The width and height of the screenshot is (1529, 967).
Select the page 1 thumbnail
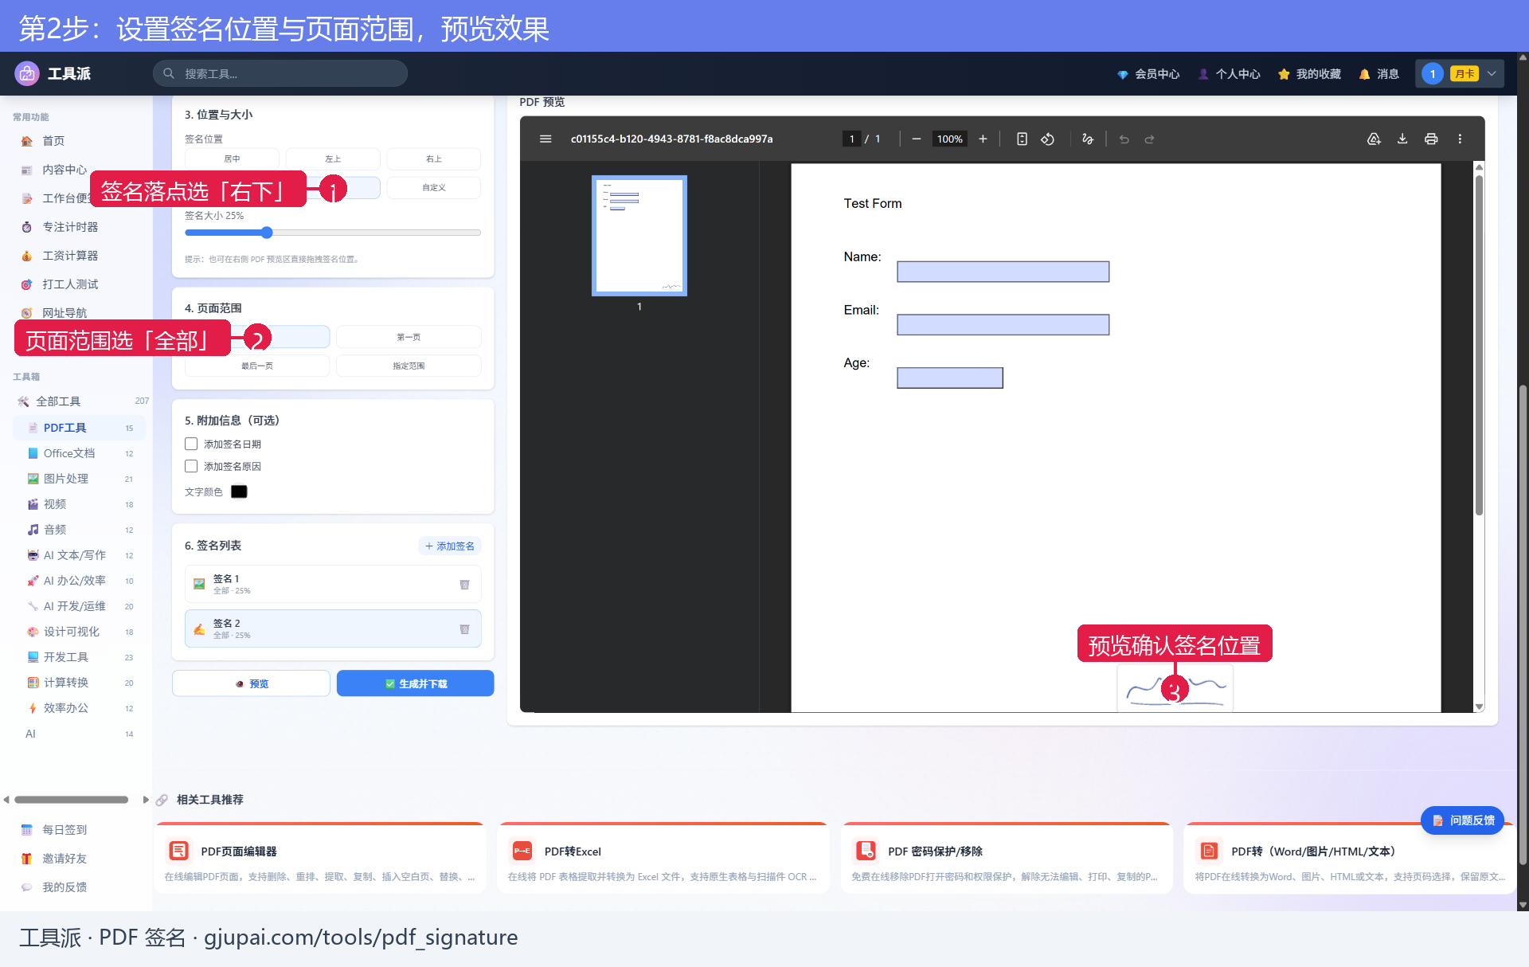tap(639, 236)
